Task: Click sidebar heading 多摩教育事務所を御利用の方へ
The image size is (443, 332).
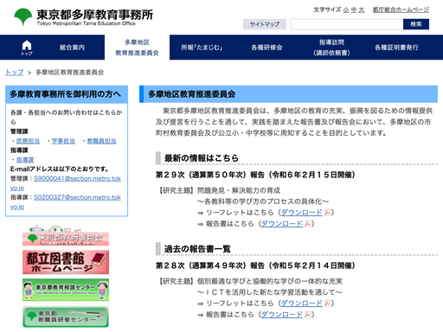Action: [65, 94]
